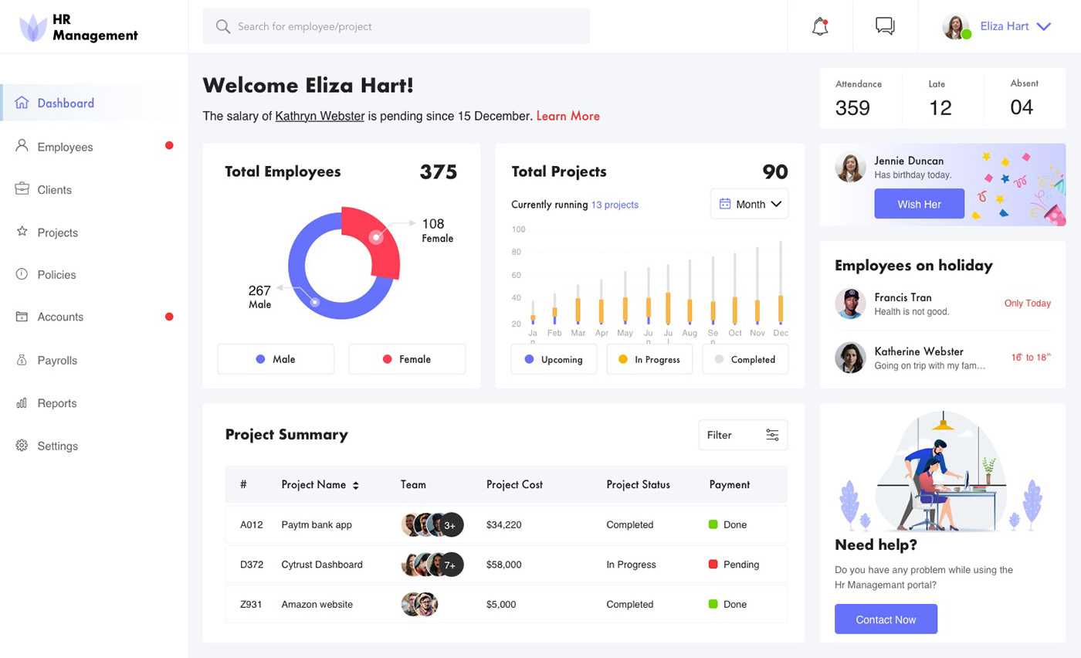Click the Payrolls money bag icon
The width and height of the screenshot is (1081, 658).
(x=22, y=360)
